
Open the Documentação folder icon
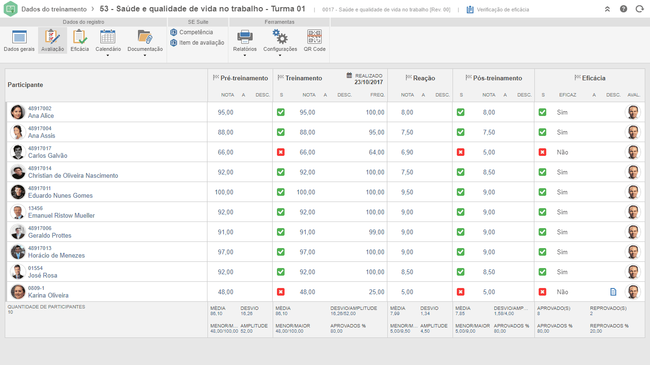(x=145, y=37)
